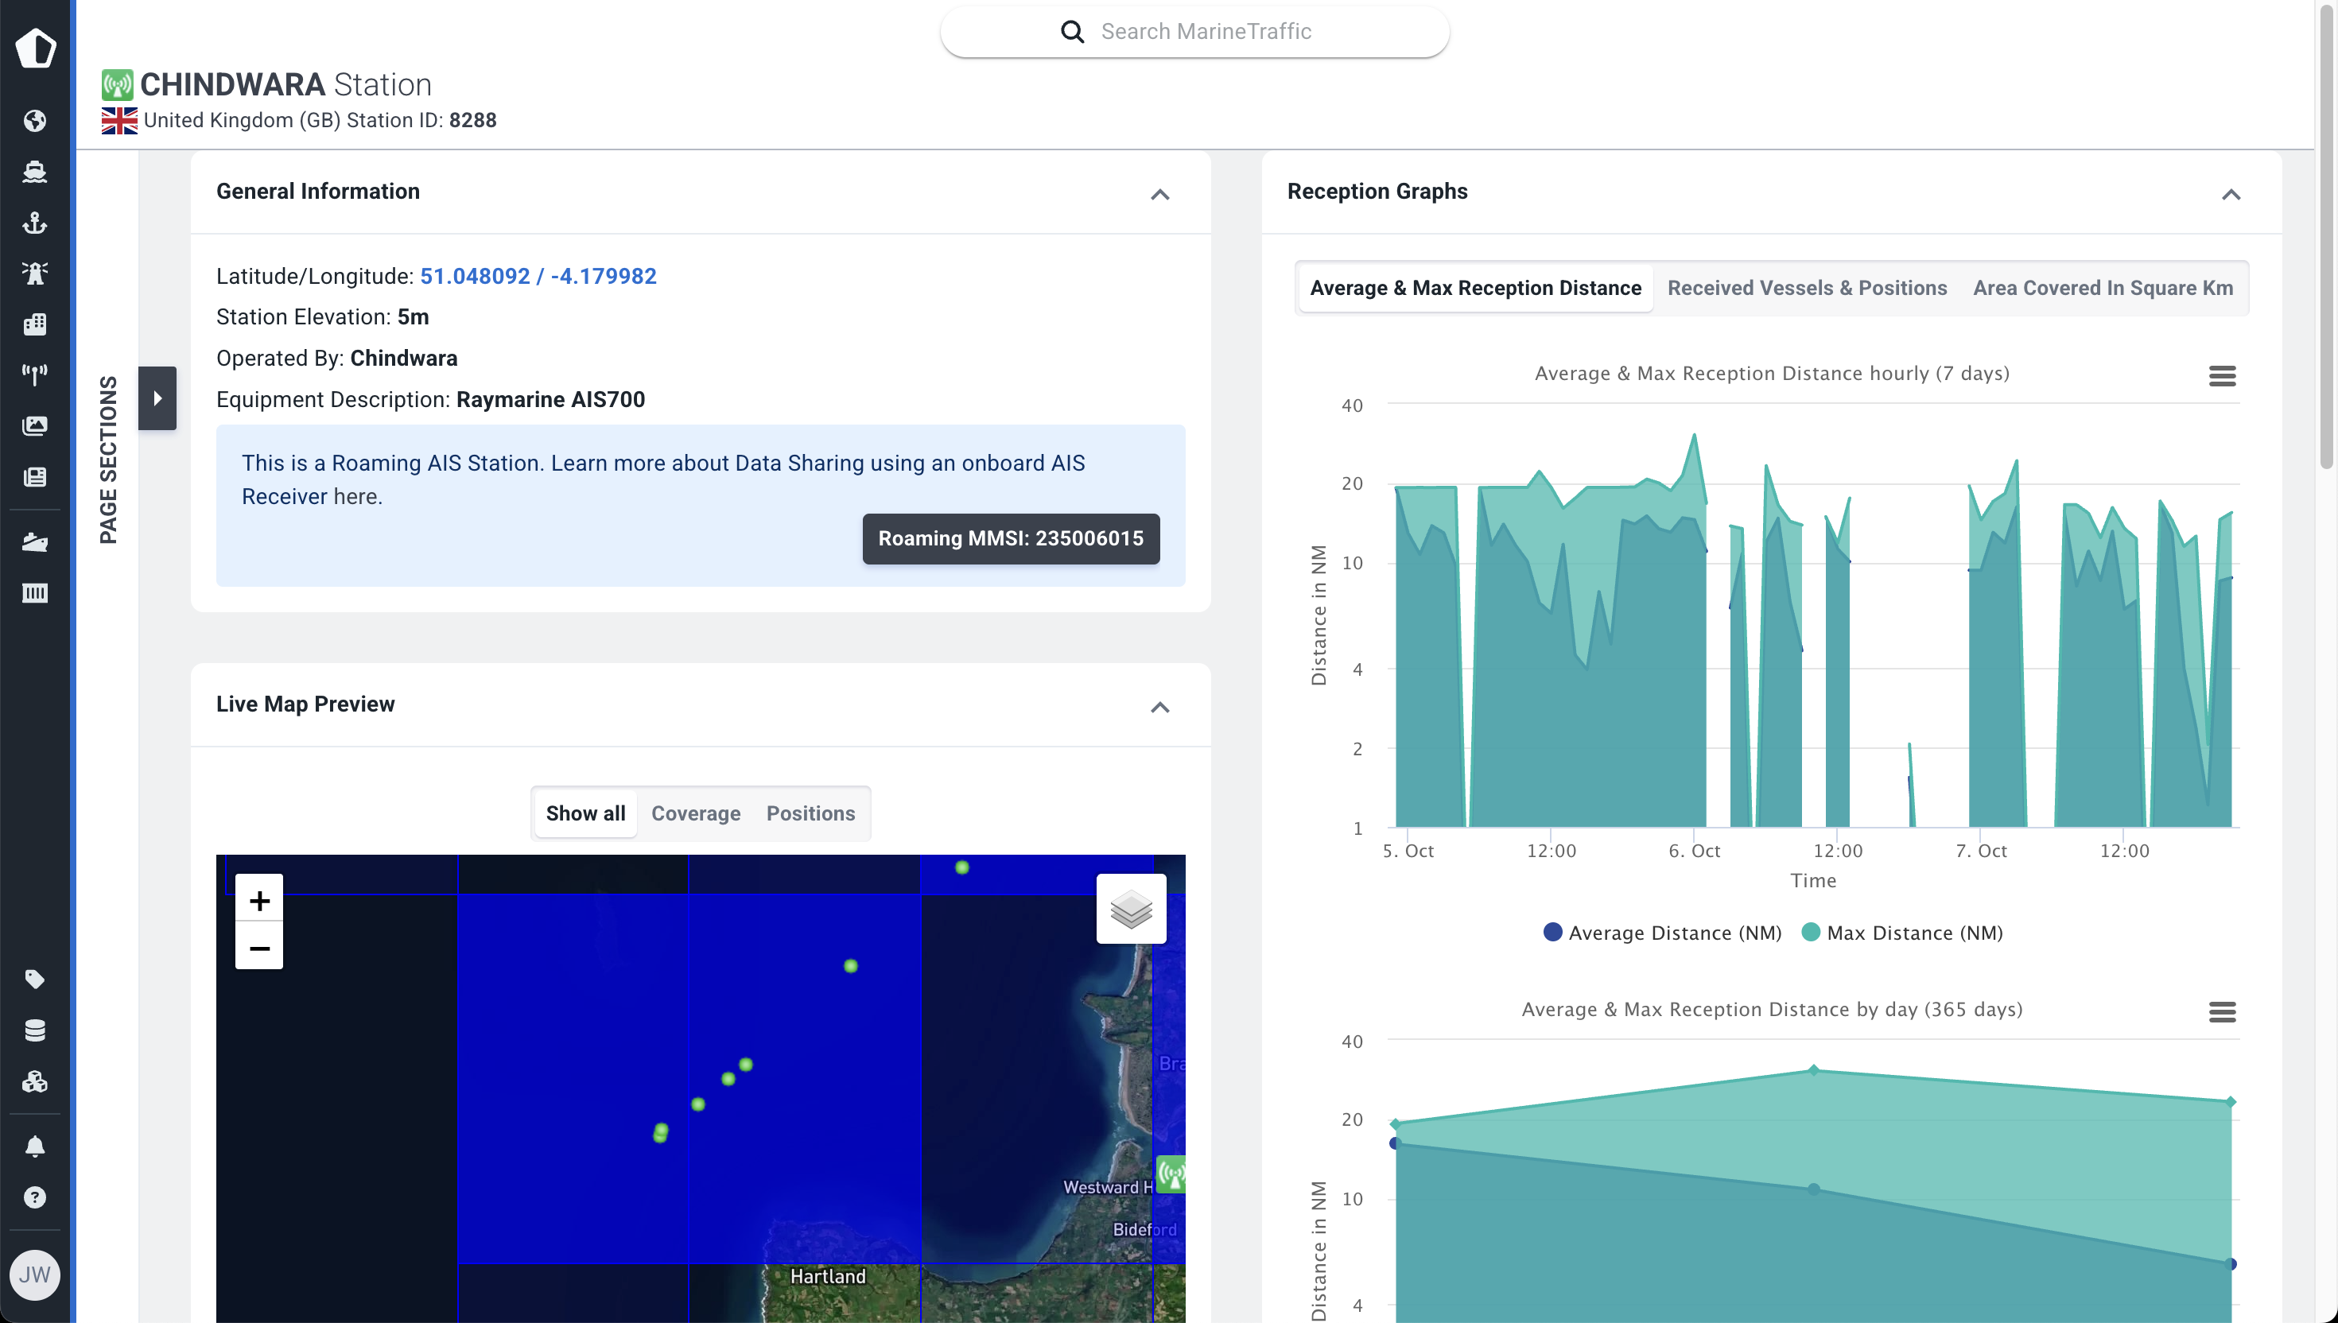The height and width of the screenshot is (1323, 2338).
Task: Collapse the Reception Graphs panel
Action: [x=2230, y=195]
